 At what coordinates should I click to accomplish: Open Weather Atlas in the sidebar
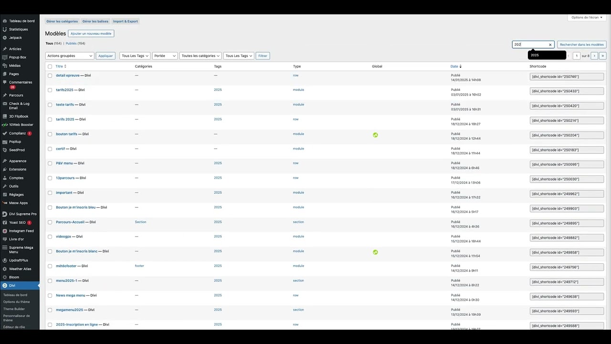pyautogui.click(x=20, y=269)
